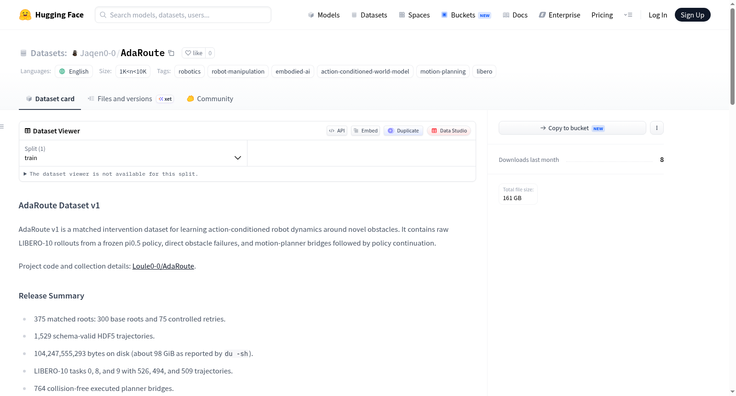Open Enterprise in top navigation
The width and height of the screenshot is (736, 396).
(559, 15)
